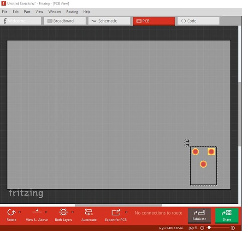Screen dimensions: 242x231
Task: Click the top-left round pad of J1
Action: click(195, 152)
